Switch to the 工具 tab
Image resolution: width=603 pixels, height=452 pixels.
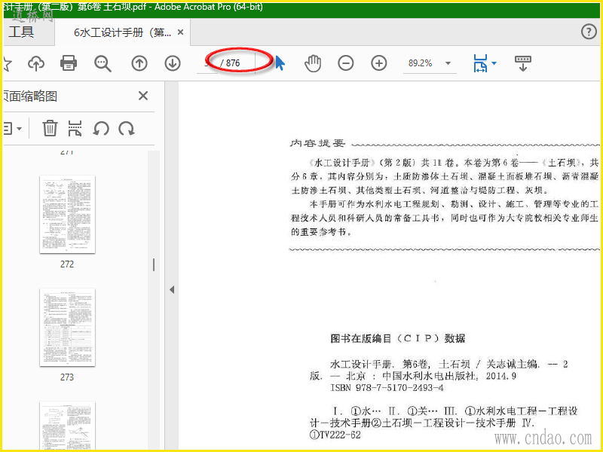click(x=22, y=32)
